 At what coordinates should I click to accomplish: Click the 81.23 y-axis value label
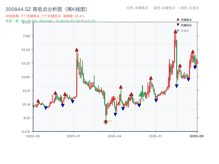point(26,23)
